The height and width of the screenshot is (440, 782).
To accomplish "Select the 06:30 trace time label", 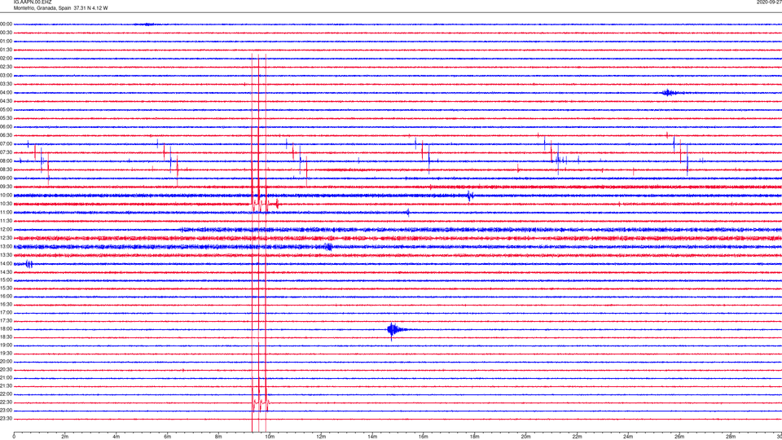I will (x=6, y=135).
